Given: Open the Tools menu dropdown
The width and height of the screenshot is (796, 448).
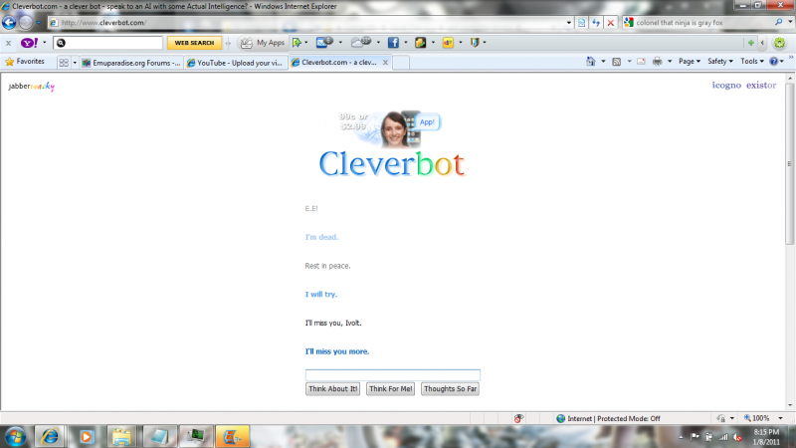Looking at the screenshot, I should tap(752, 62).
